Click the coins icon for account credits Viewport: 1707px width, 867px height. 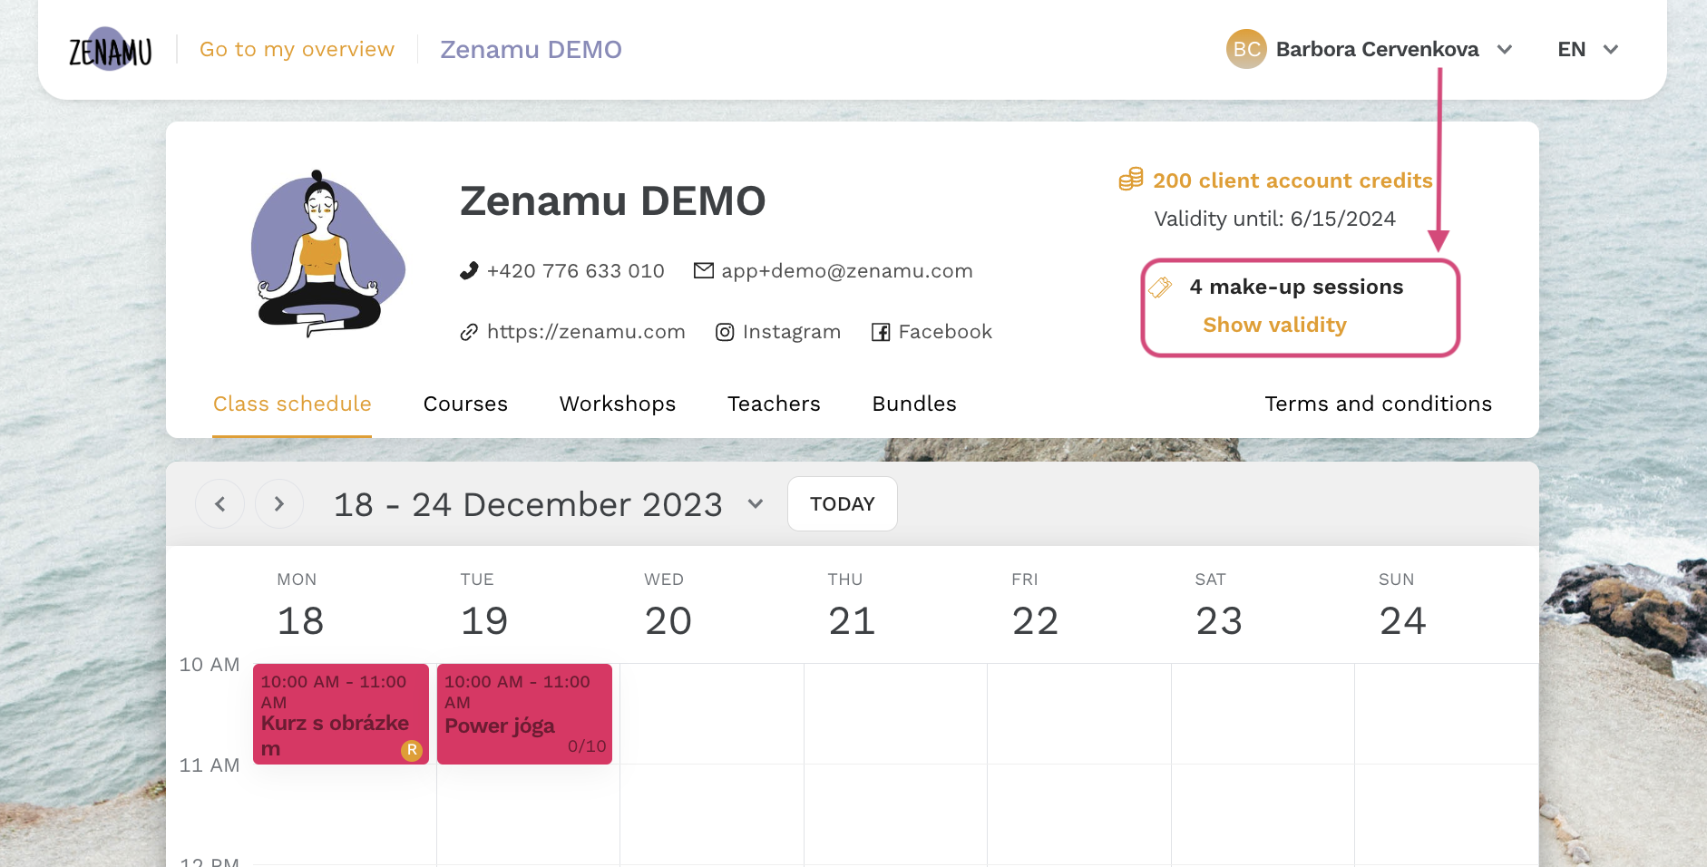[1131, 179]
